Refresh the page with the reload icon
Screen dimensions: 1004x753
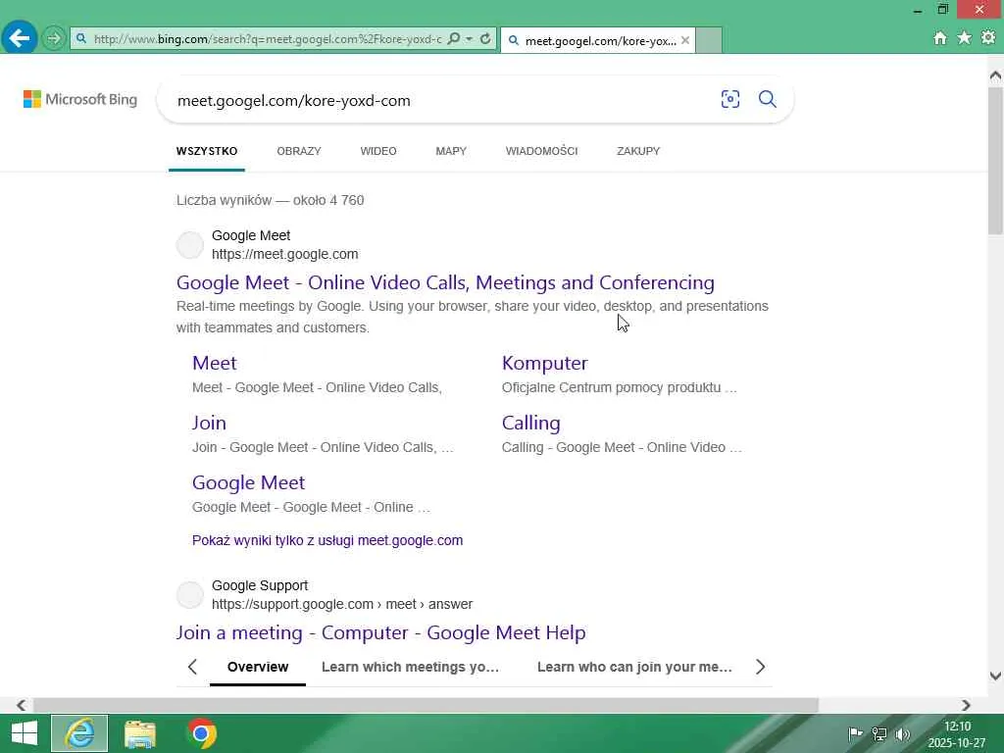coord(486,39)
